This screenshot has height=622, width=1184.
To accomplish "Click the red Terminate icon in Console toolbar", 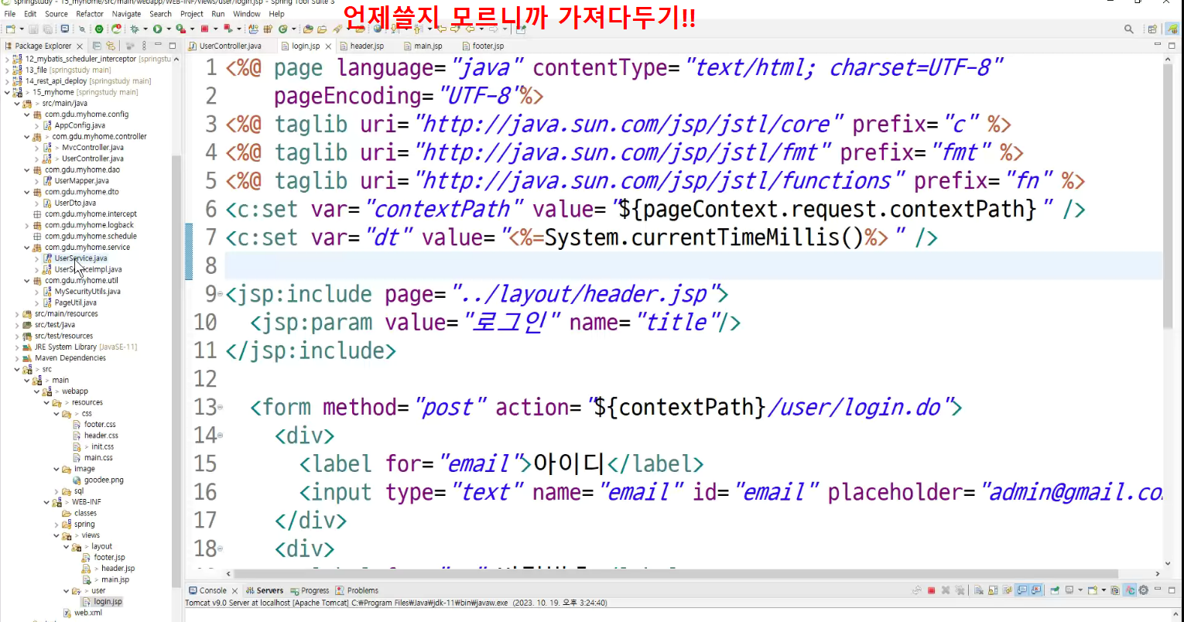I will coord(932,590).
